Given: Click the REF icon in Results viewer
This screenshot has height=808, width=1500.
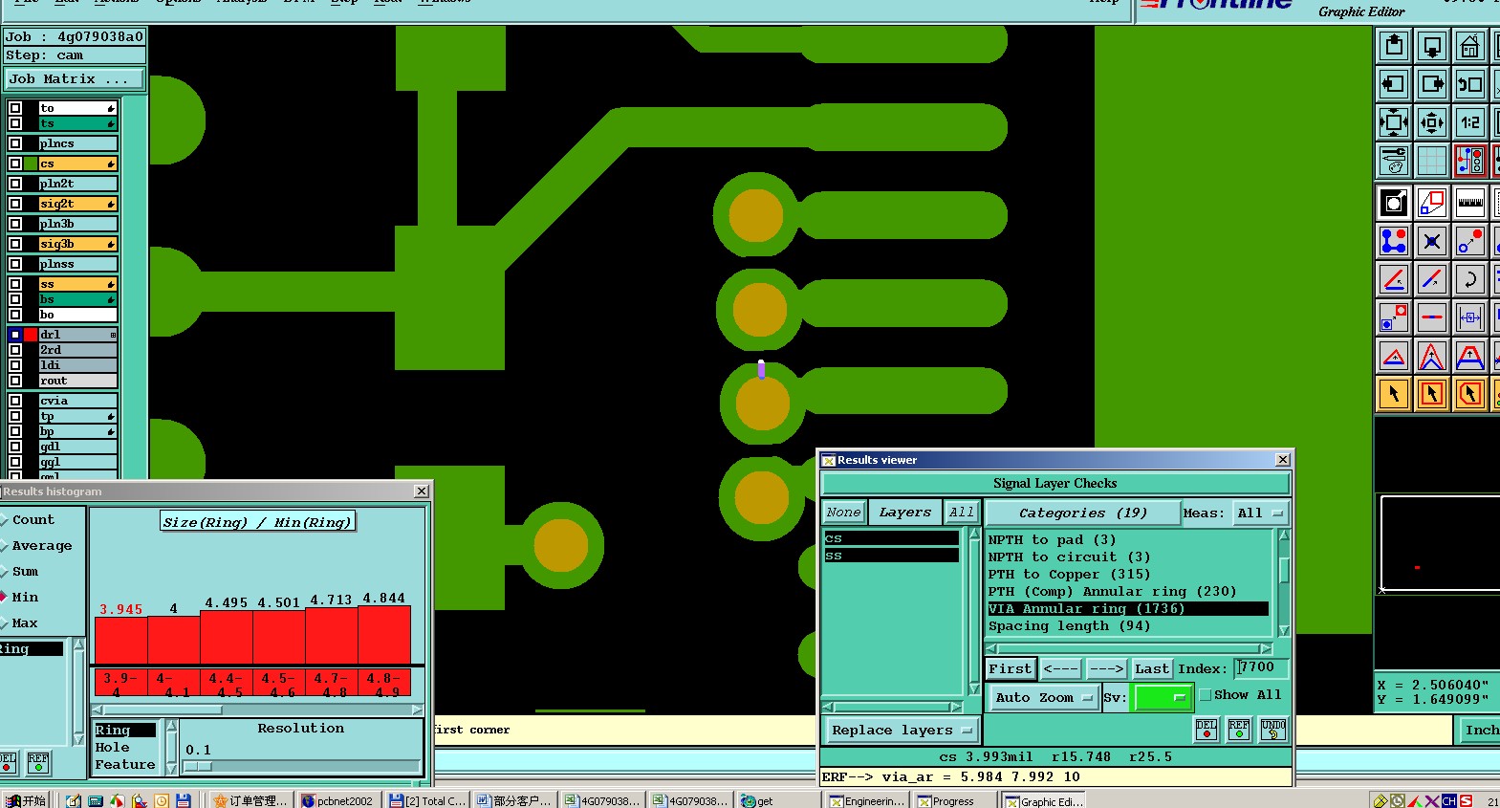Looking at the screenshot, I should coord(1239,730).
